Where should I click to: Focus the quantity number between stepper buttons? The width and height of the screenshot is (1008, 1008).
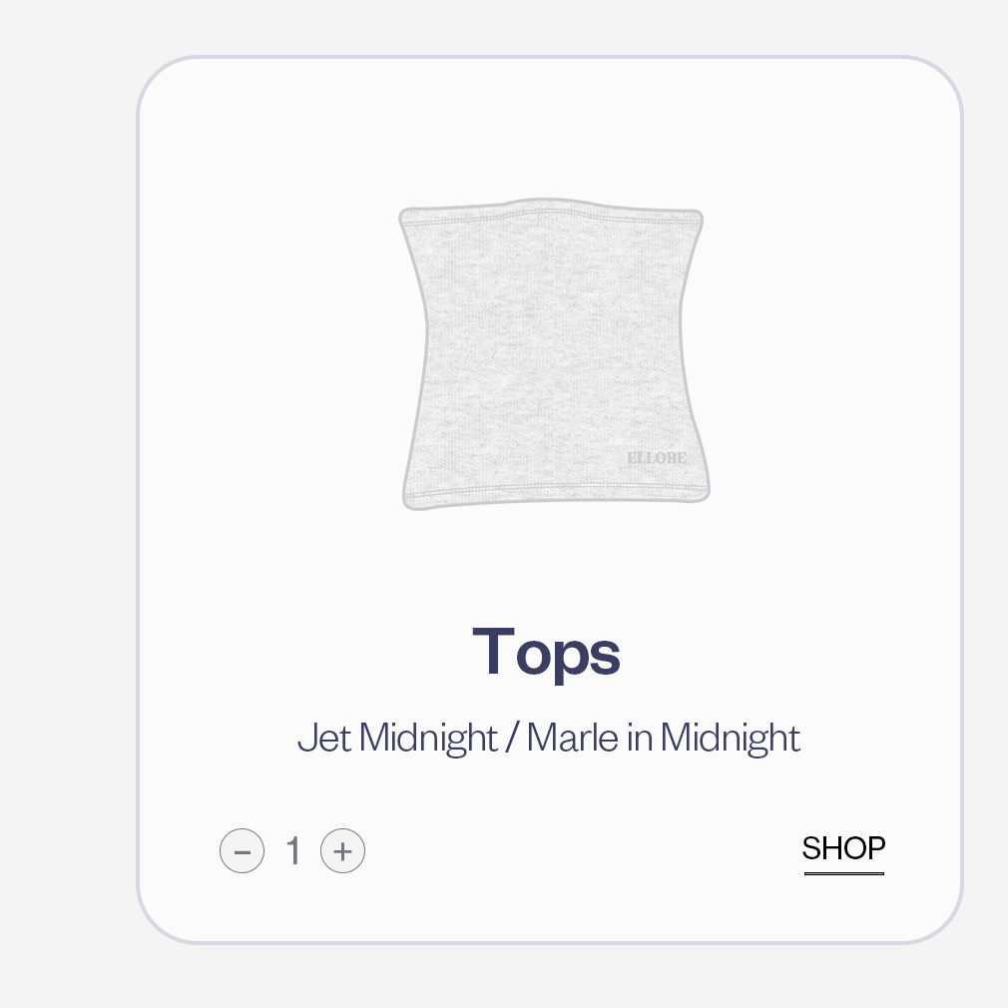coord(292,851)
